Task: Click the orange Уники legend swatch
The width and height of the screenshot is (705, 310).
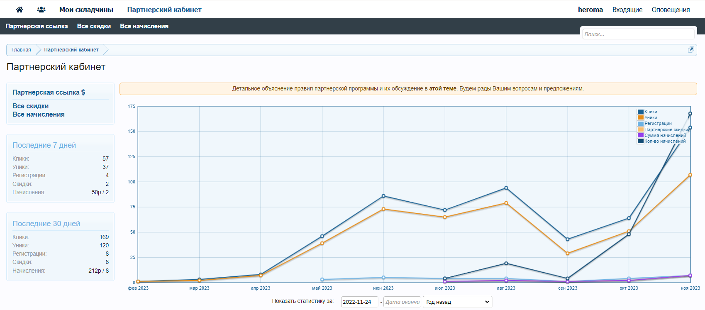Action: click(640, 117)
